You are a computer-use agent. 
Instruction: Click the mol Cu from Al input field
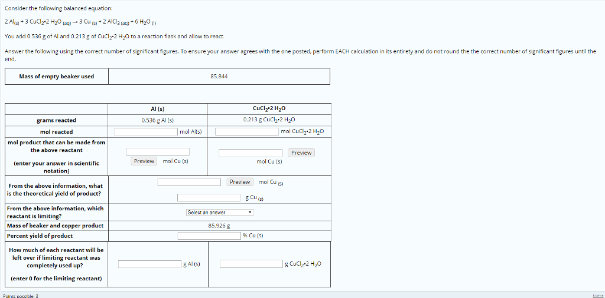pos(157,152)
